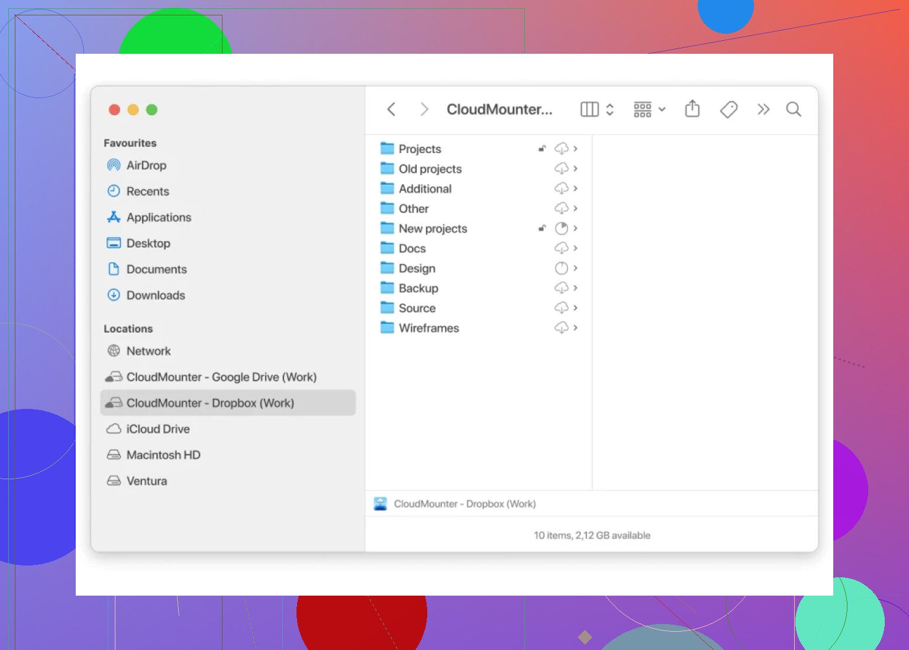
Task: Expand the Projects folder chevron
Action: (575, 148)
